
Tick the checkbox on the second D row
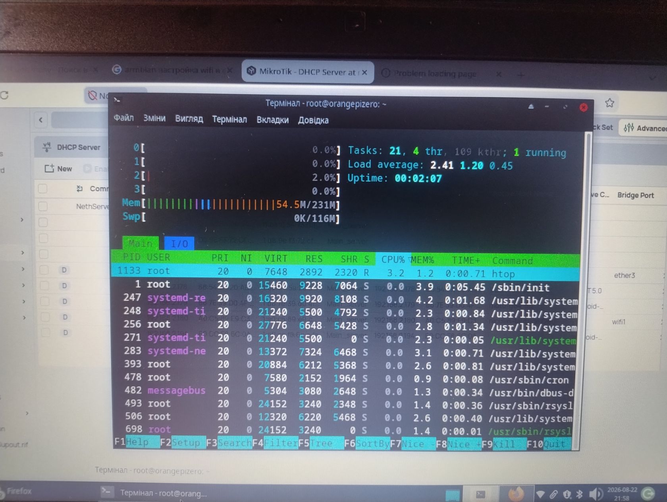click(44, 286)
